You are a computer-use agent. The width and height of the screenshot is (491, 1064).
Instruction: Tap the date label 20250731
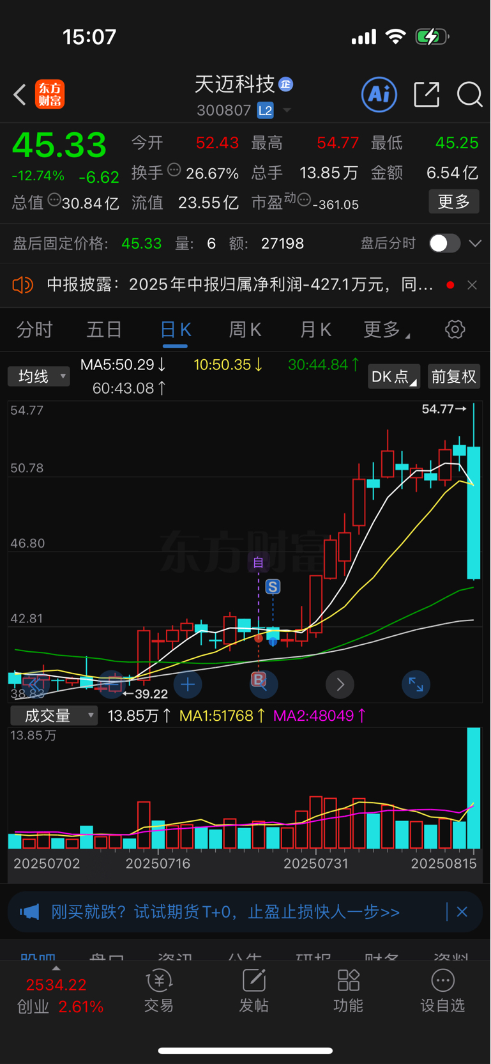[x=315, y=864]
